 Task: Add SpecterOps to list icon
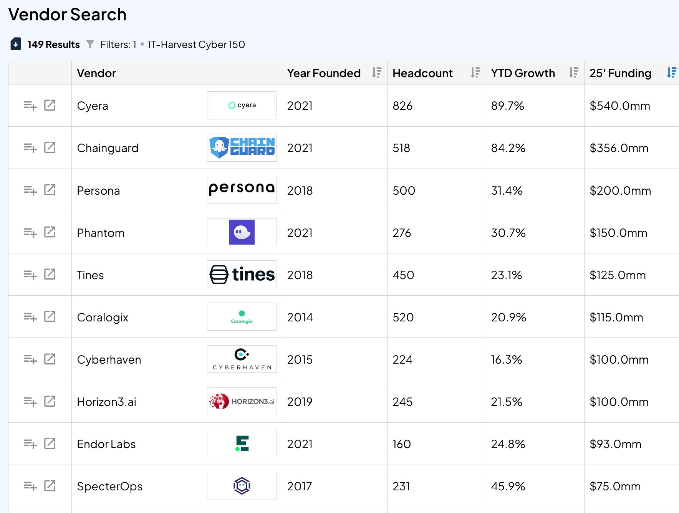(x=30, y=486)
